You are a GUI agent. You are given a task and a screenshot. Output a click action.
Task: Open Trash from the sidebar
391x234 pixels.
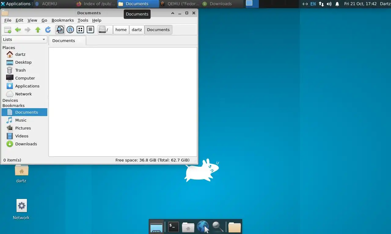24,70
